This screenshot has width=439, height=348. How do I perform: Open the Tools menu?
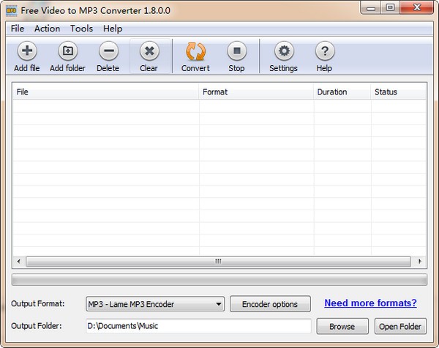(x=81, y=29)
